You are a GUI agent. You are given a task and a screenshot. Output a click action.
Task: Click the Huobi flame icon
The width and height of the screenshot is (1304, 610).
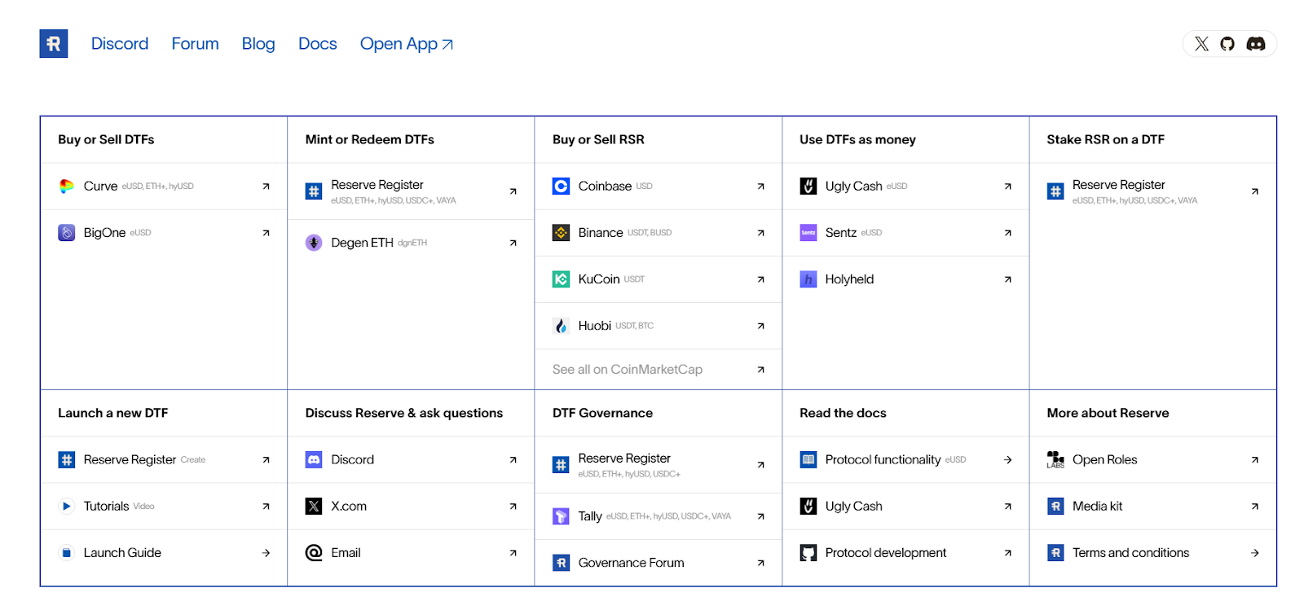coord(562,326)
